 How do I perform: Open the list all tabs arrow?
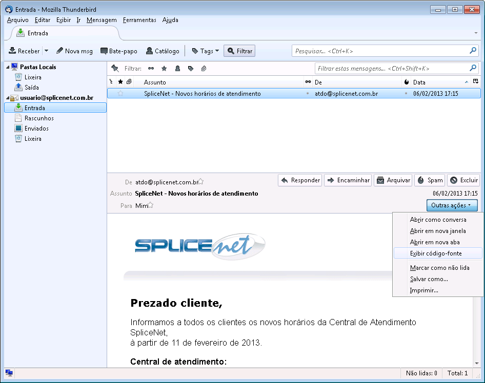click(476, 33)
